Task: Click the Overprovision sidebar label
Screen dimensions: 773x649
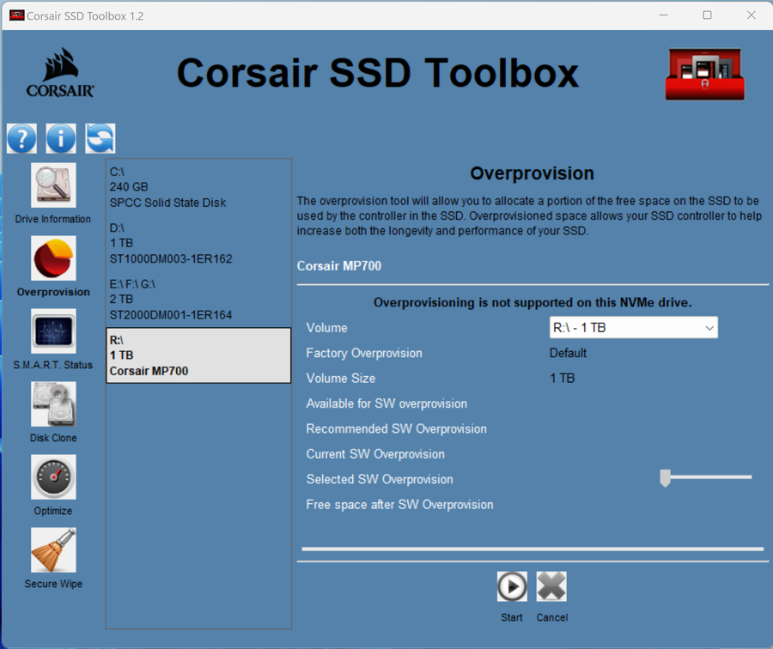Action: coord(53,292)
